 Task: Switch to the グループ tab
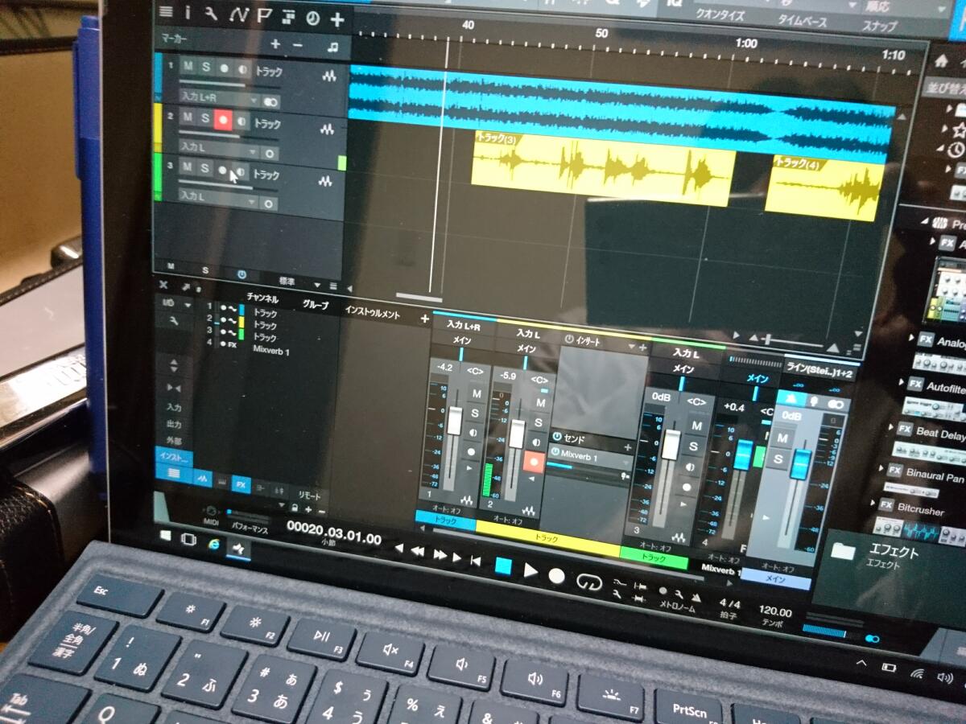coord(315,304)
